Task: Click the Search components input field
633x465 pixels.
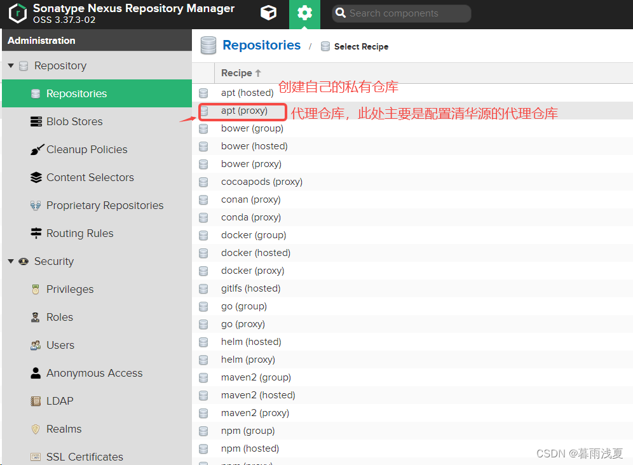Action: tap(407, 13)
